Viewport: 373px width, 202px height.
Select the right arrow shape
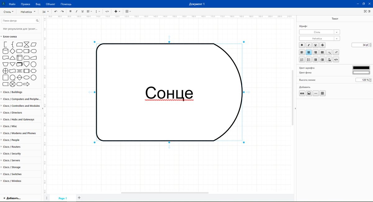pyautogui.click(x=26, y=84)
